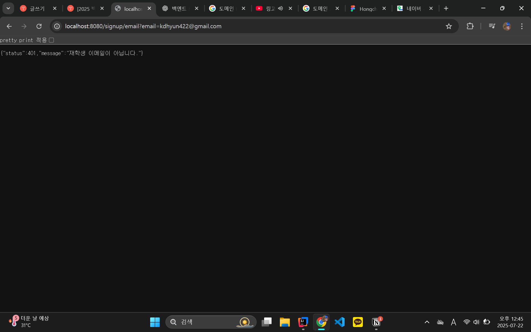Open Chrome three-dot menu

click(x=522, y=26)
